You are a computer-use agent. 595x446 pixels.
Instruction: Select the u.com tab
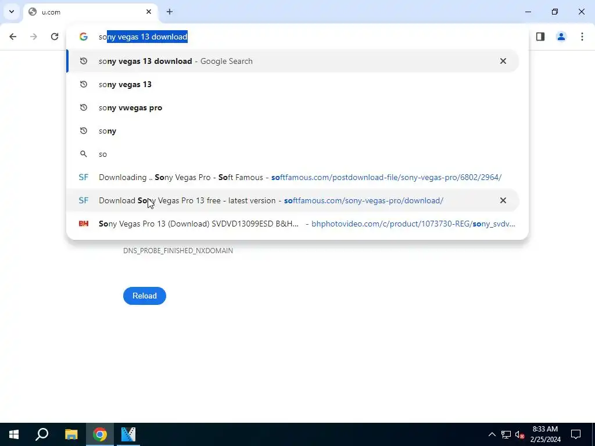pyautogui.click(x=90, y=12)
